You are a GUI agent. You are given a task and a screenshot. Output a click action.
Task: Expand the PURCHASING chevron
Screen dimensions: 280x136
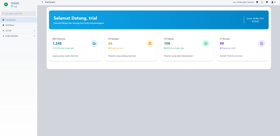[34, 36]
